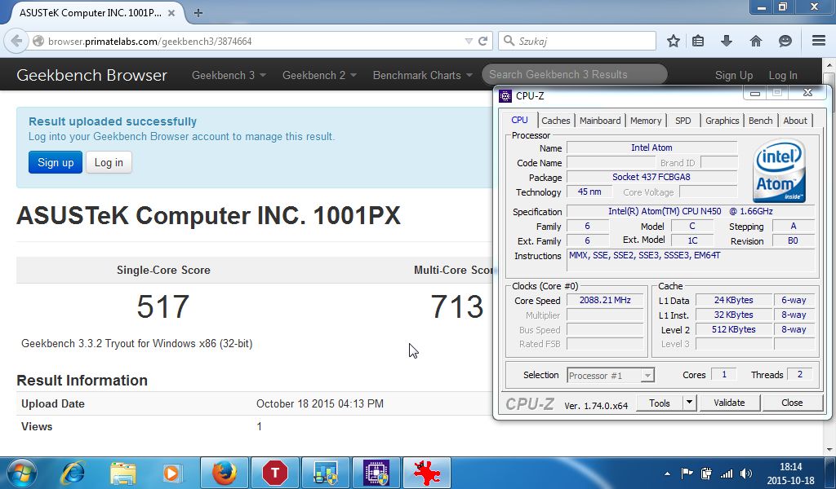Open new tab with plus button
Image resolution: width=836 pixels, height=489 pixels.
198,13
